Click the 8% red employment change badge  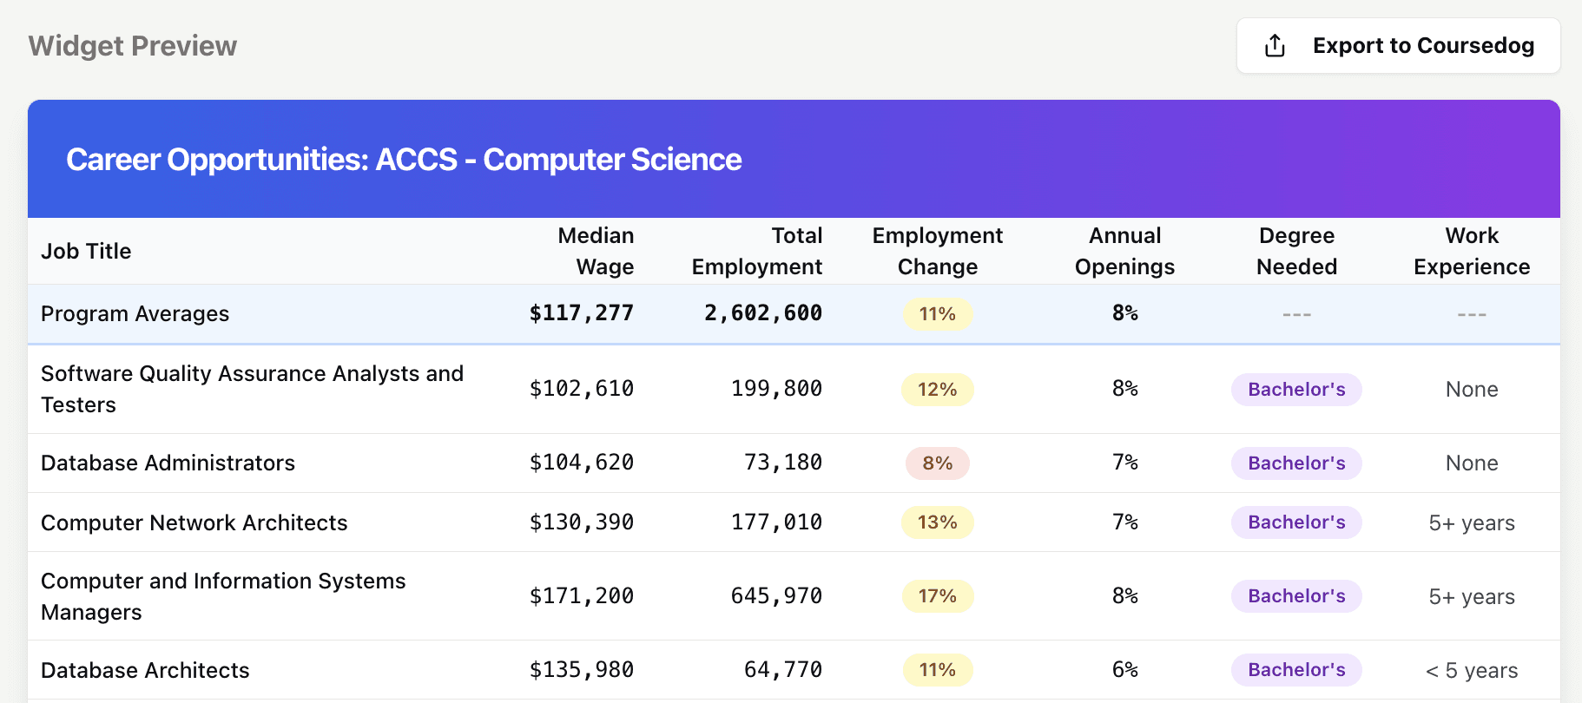pyautogui.click(x=937, y=463)
